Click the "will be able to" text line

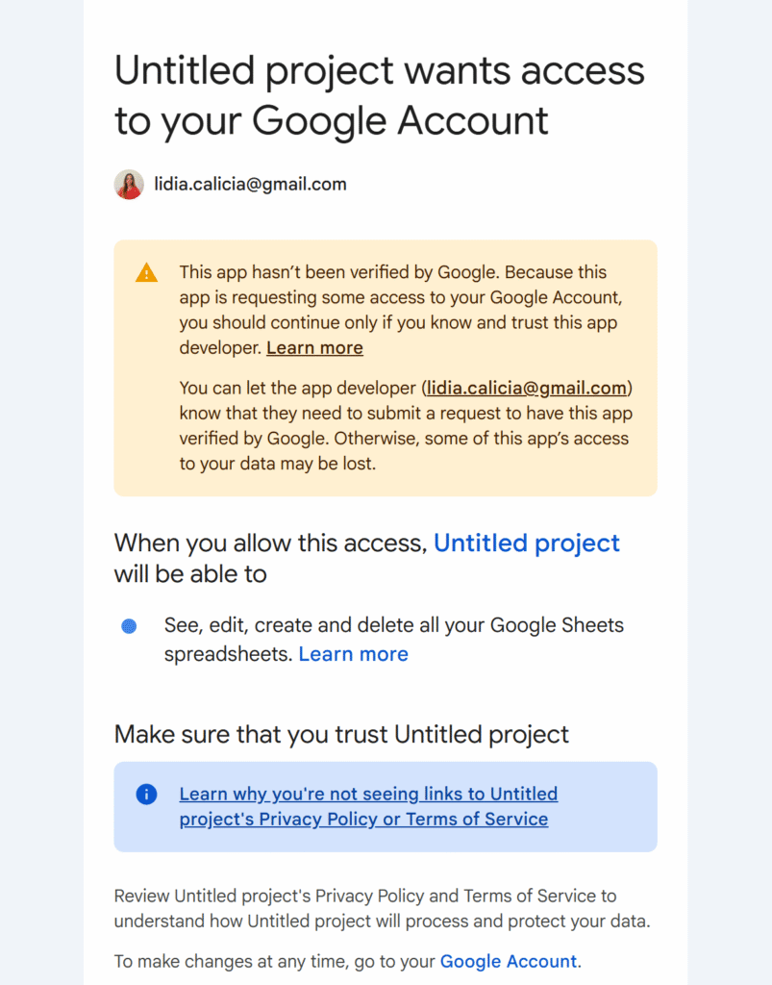pyautogui.click(x=190, y=574)
